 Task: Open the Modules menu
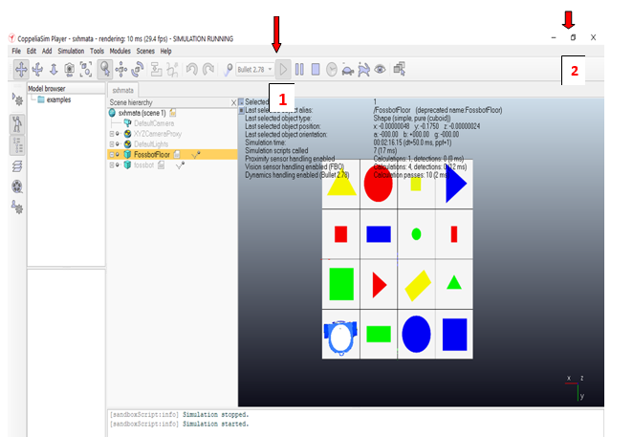pyautogui.click(x=120, y=51)
